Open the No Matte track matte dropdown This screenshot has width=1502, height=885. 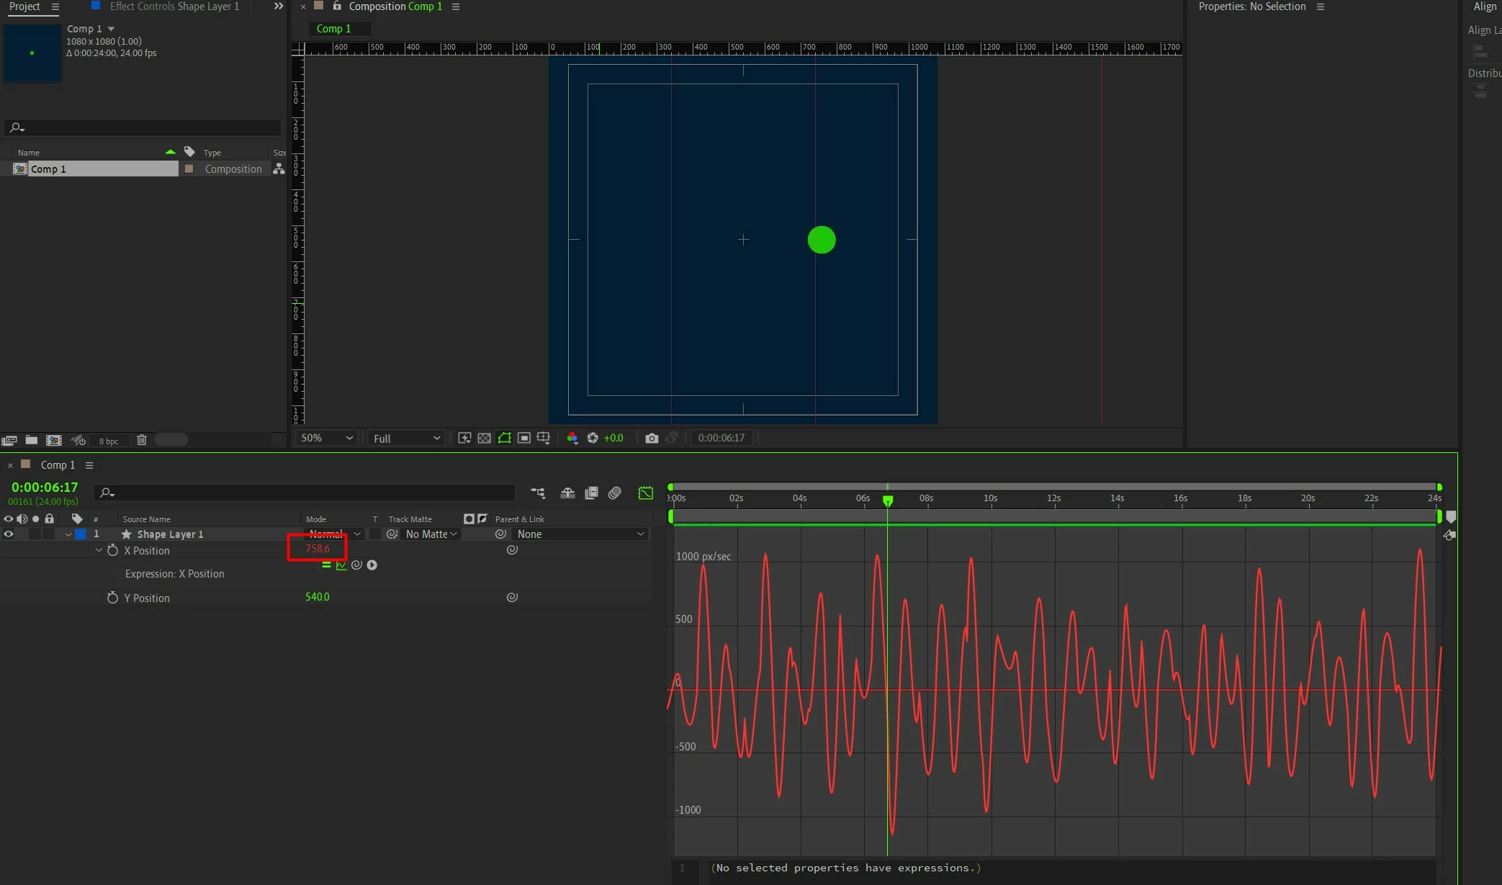431,534
